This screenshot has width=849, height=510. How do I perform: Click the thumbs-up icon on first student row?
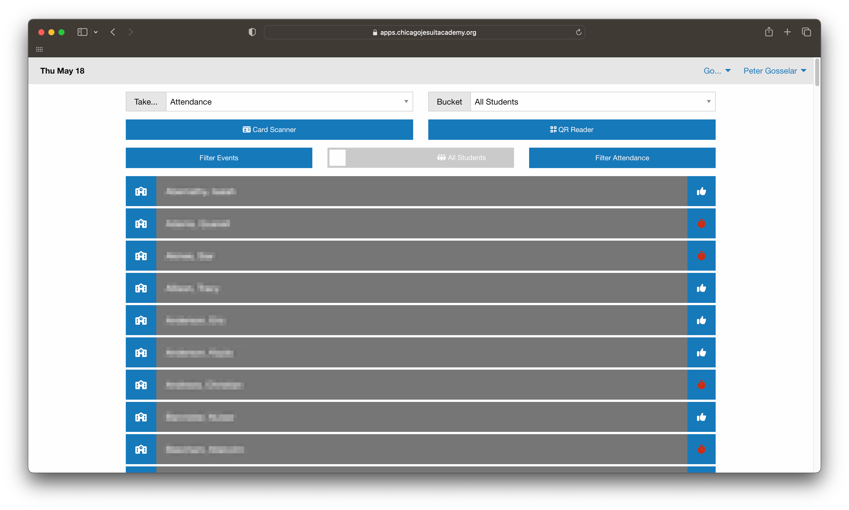[701, 192]
